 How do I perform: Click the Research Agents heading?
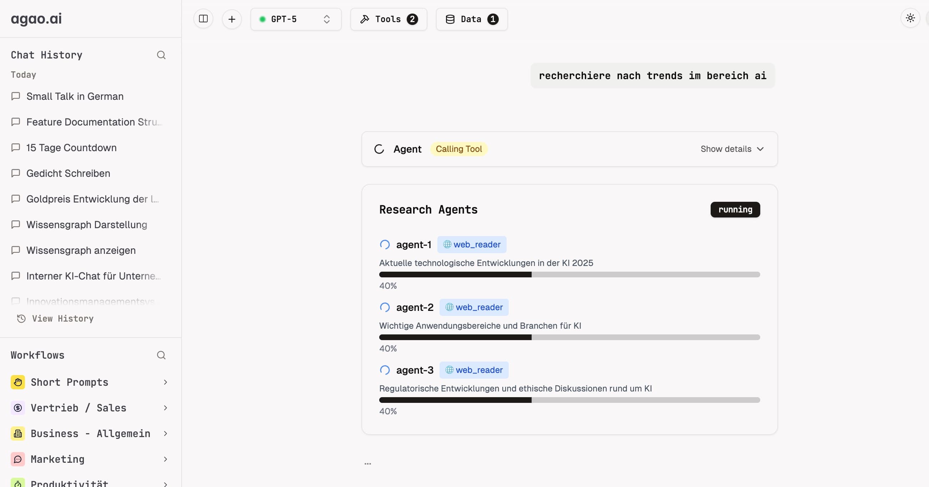point(428,209)
